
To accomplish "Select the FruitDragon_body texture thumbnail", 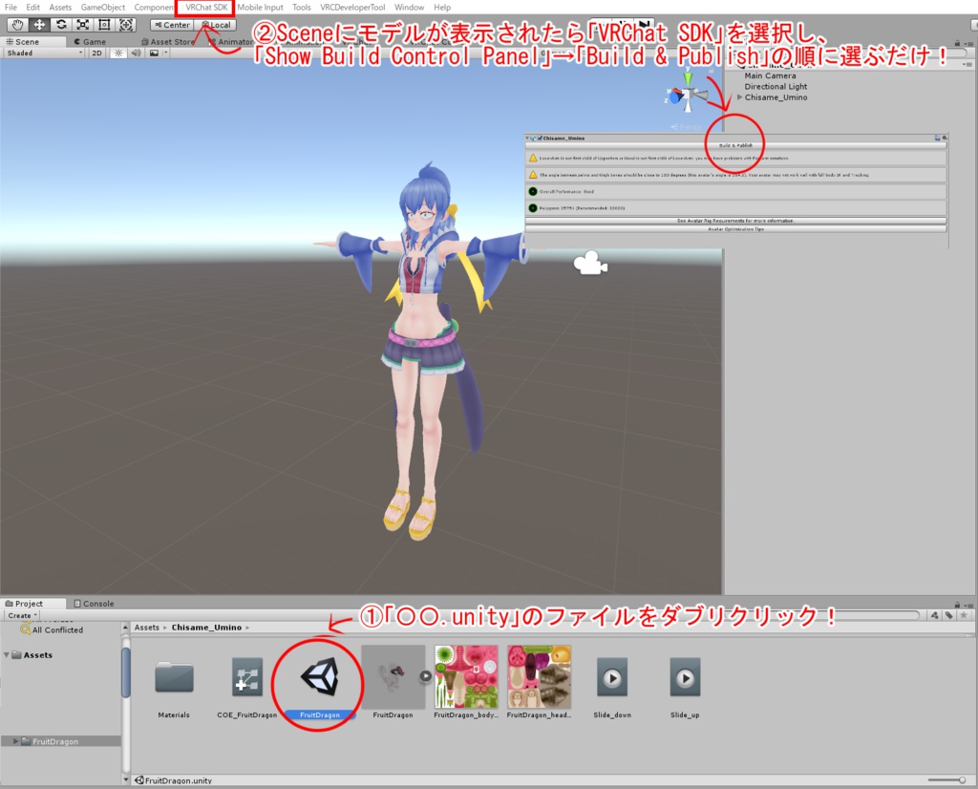I will click(466, 676).
